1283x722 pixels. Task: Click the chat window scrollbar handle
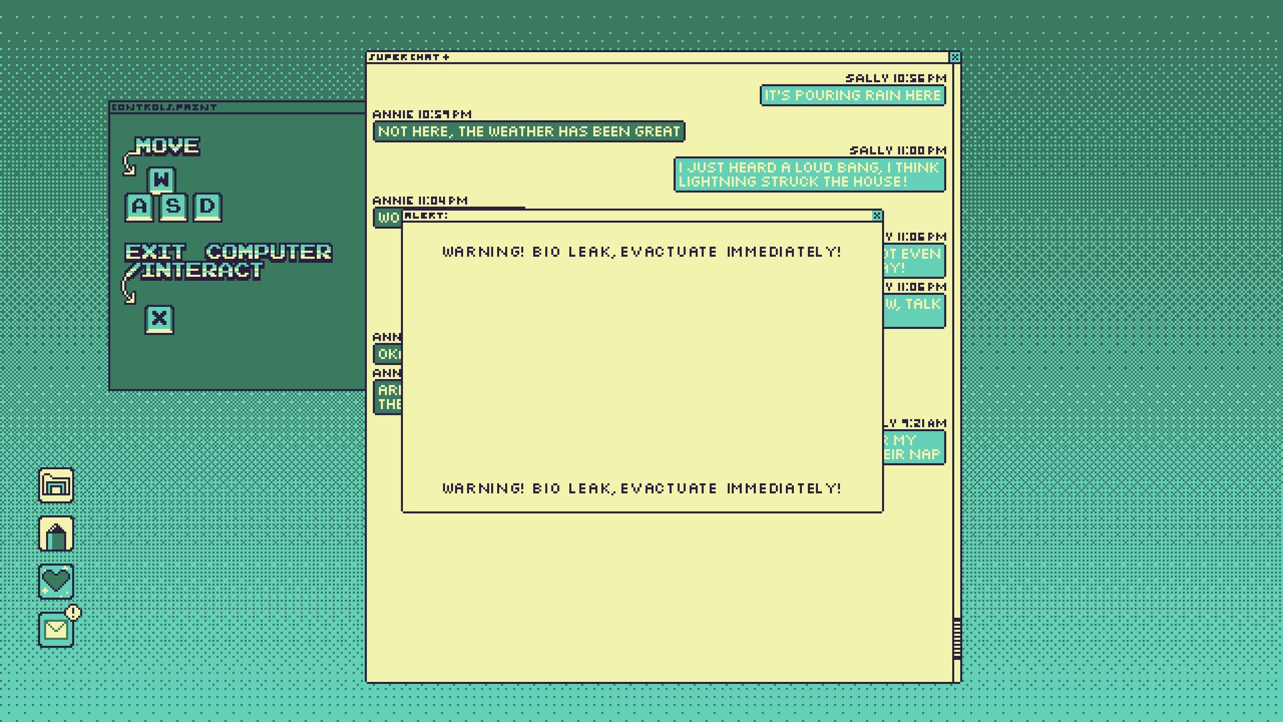[x=957, y=638]
